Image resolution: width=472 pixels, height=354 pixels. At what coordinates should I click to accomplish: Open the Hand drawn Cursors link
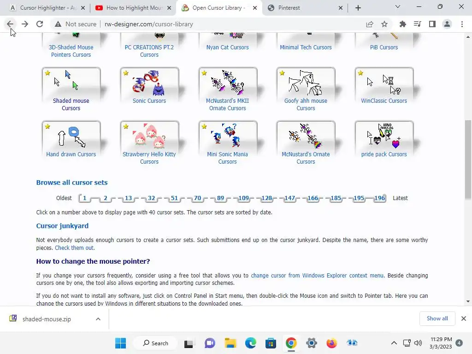pyautogui.click(x=71, y=154)
